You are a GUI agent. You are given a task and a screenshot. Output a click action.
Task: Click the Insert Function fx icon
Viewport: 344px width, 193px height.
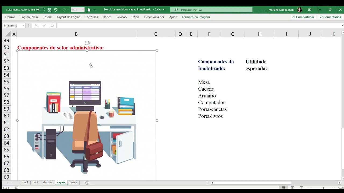click(52, 25)
